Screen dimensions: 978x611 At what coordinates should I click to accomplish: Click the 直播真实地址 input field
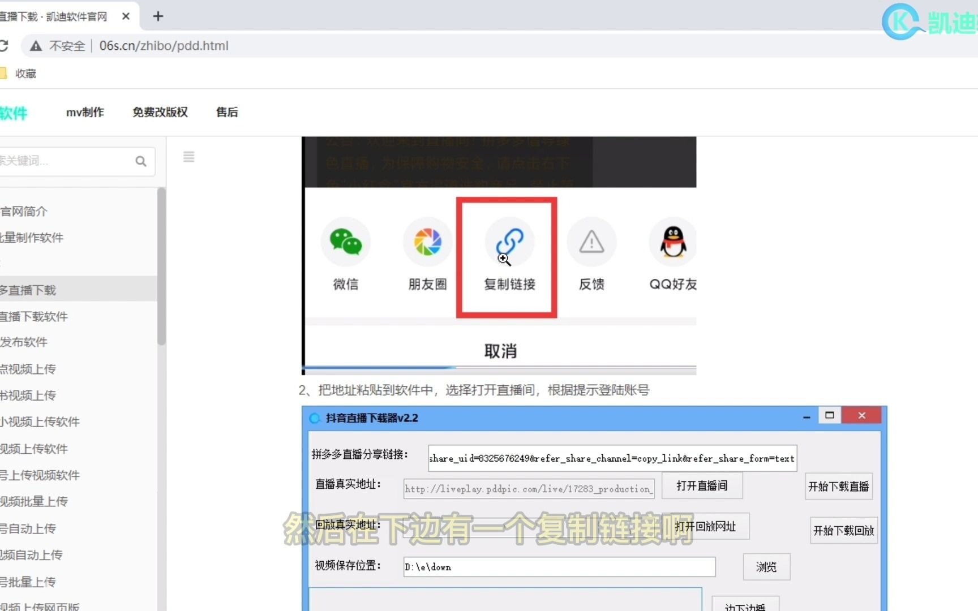point(529,489)
